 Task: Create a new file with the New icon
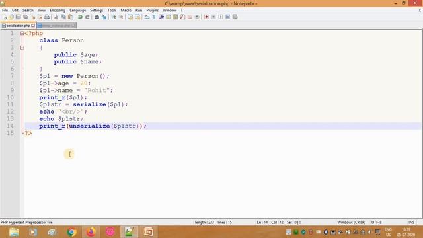[5, 17]
